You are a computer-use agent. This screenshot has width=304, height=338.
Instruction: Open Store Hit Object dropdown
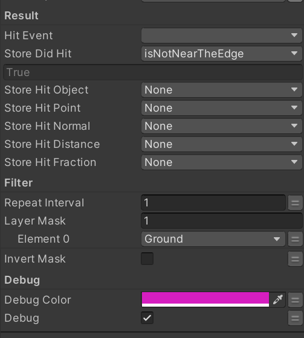(222, 90)
